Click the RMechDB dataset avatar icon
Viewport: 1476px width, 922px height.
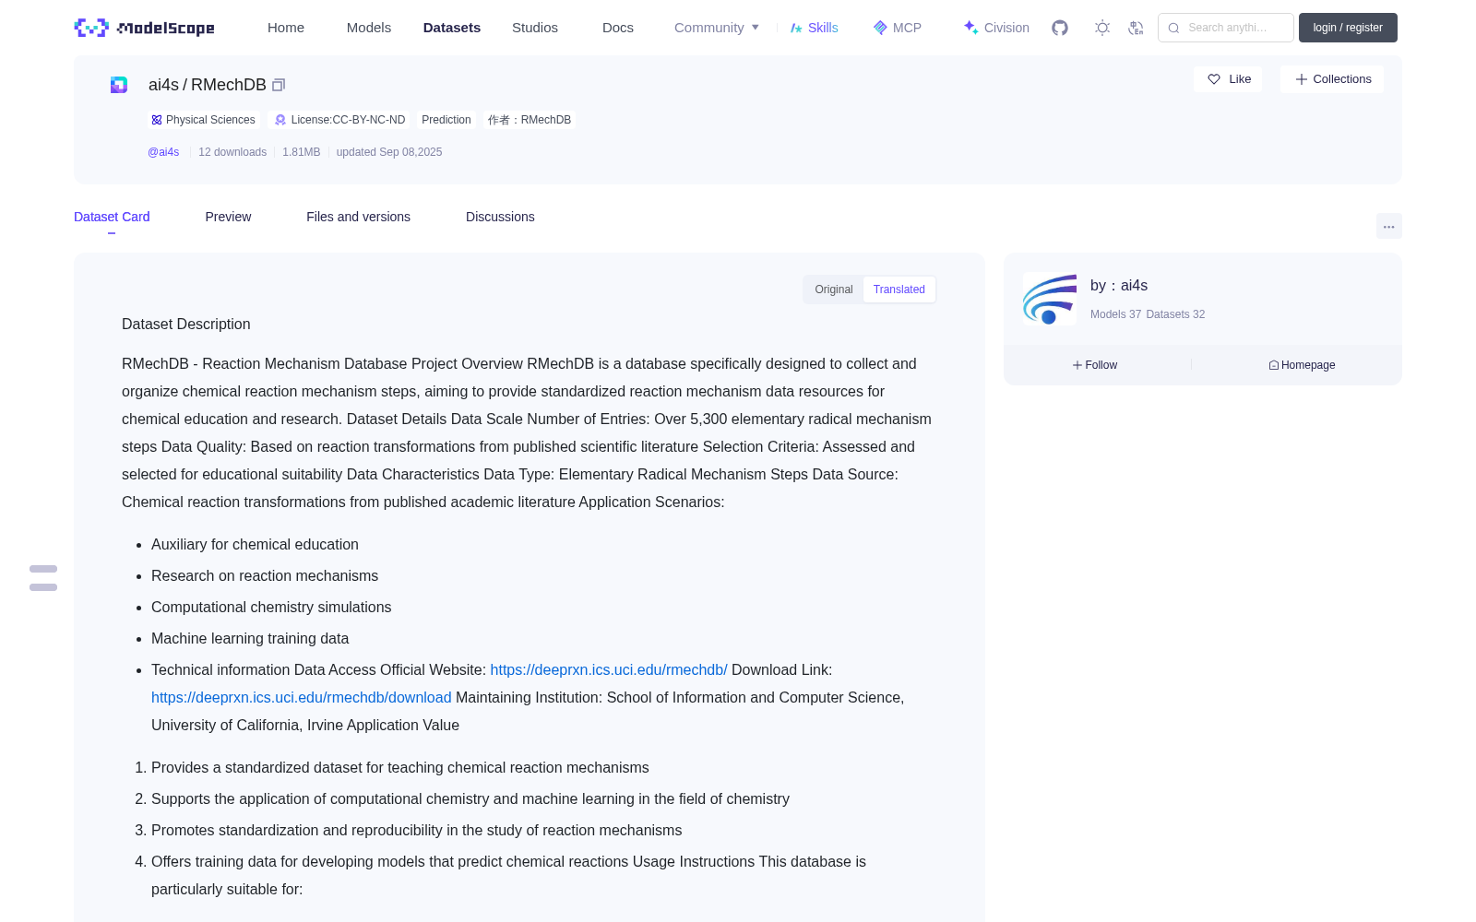(x=119, y=85)
